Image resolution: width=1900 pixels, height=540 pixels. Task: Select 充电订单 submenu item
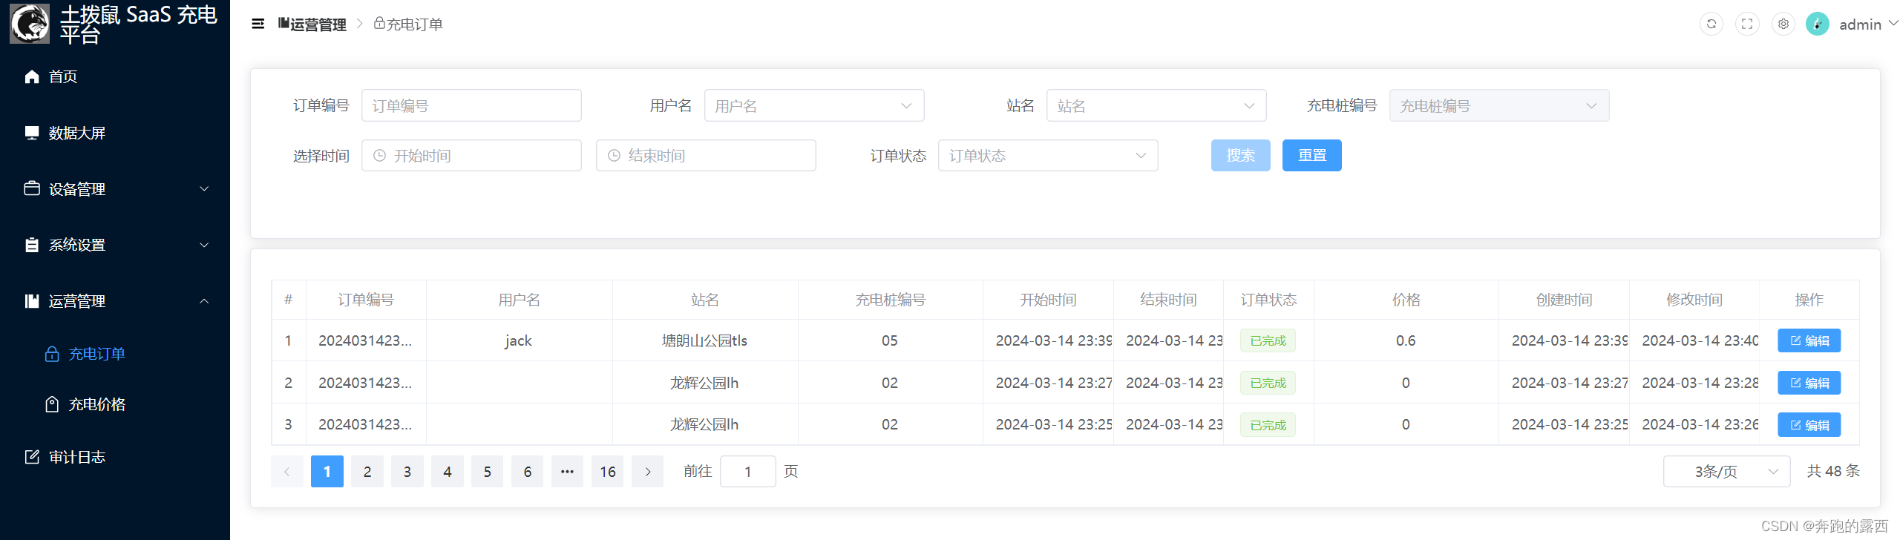pos(115,354)
